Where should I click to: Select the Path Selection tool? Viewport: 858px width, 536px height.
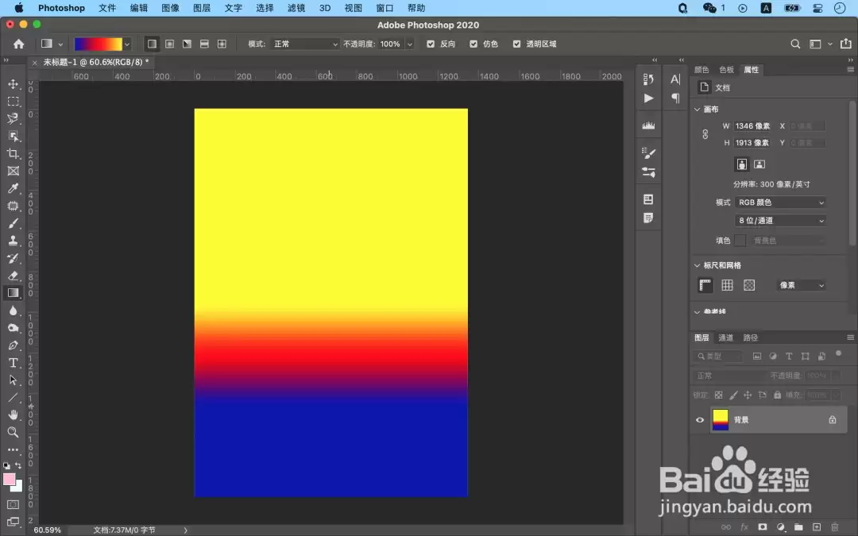pyautogui.click(x=14, y=380)
